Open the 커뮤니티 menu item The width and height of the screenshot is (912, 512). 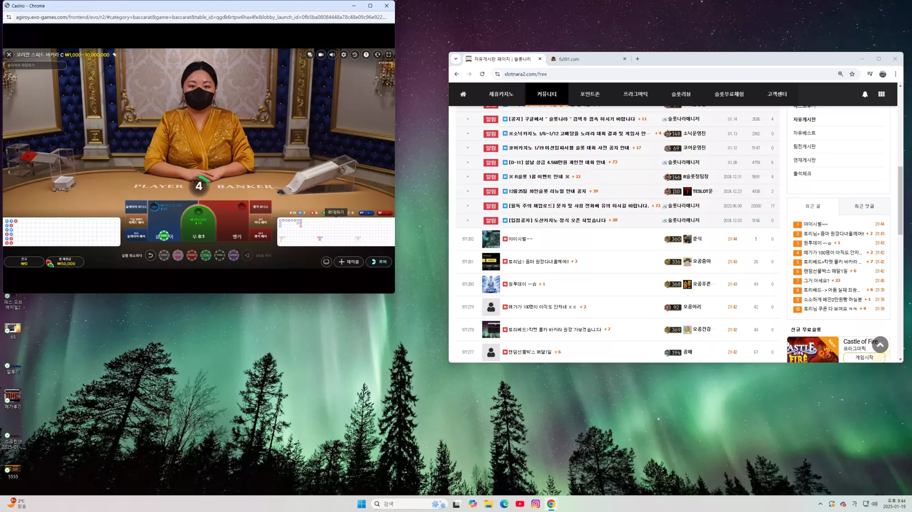[x=547, y=94]
